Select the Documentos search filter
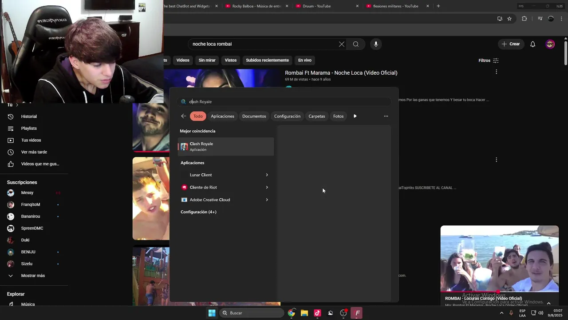The height and width of the screenshot is (320, 568). (254, 116)
